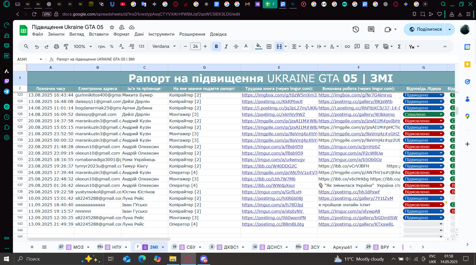Insert a link via toolbar icon
Viewport: 476px width, 265px height.
tap(347, 46)
